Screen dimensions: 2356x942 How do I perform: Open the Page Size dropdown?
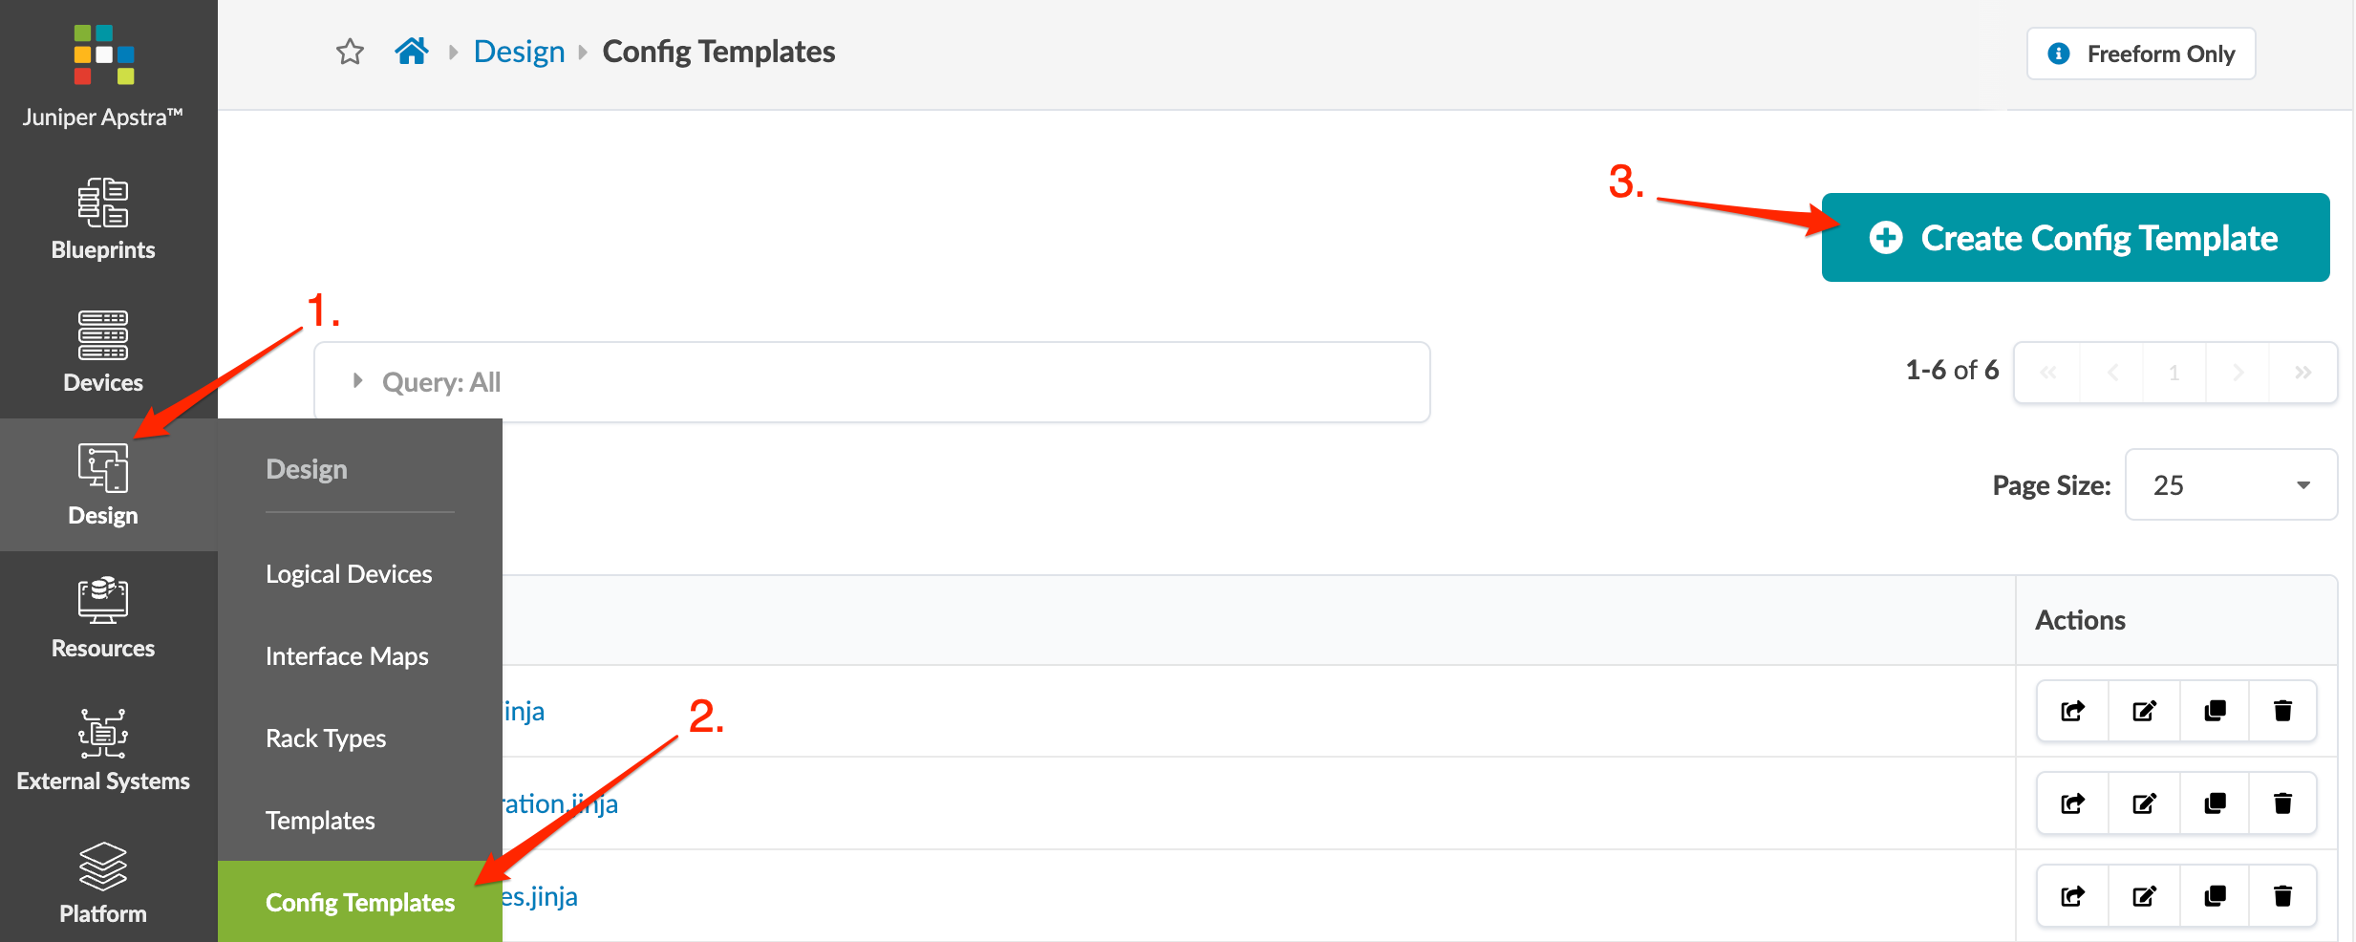(2230, 485)
